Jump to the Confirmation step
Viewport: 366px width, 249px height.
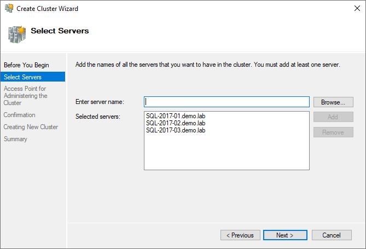(20, 115)
